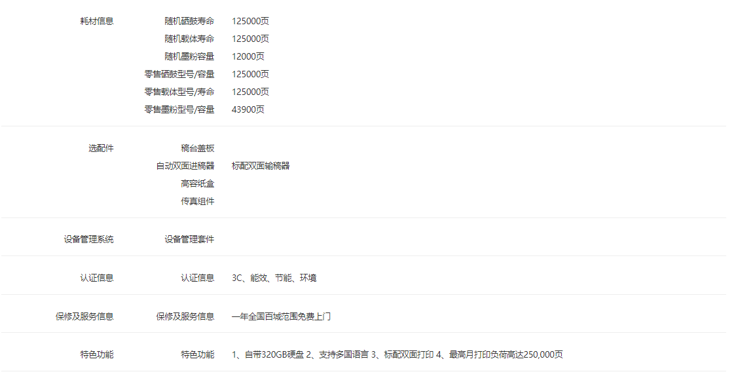The image size is (736, 376).
Task: Select the 随机硒鼓寿命 row label
Action: click(189, 21)
